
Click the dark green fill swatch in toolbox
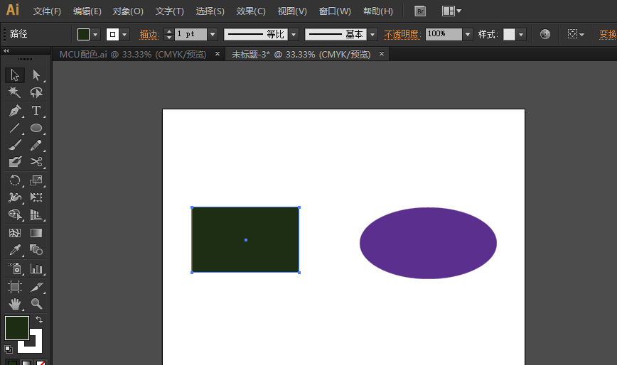[17, 327]
